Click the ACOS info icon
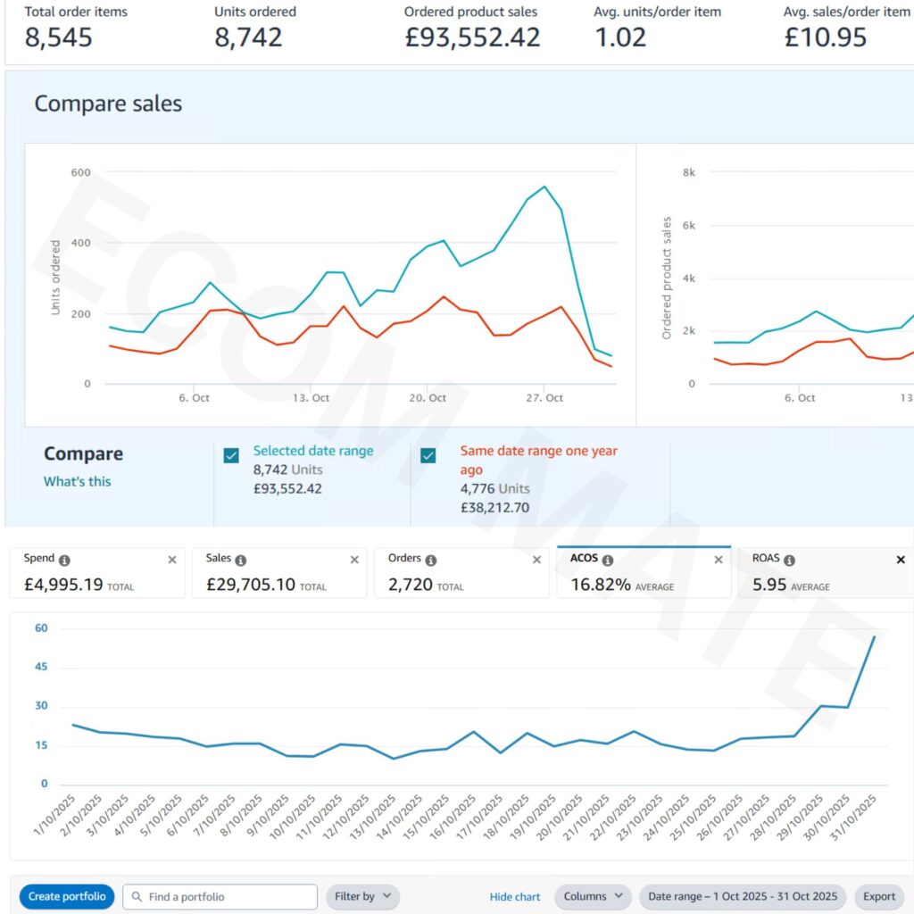This screenshot has height=914, width=914. pos(608,560)
